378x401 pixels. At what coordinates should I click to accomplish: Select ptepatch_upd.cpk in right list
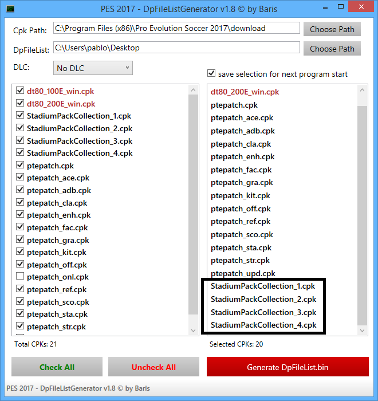click(243, 273)
